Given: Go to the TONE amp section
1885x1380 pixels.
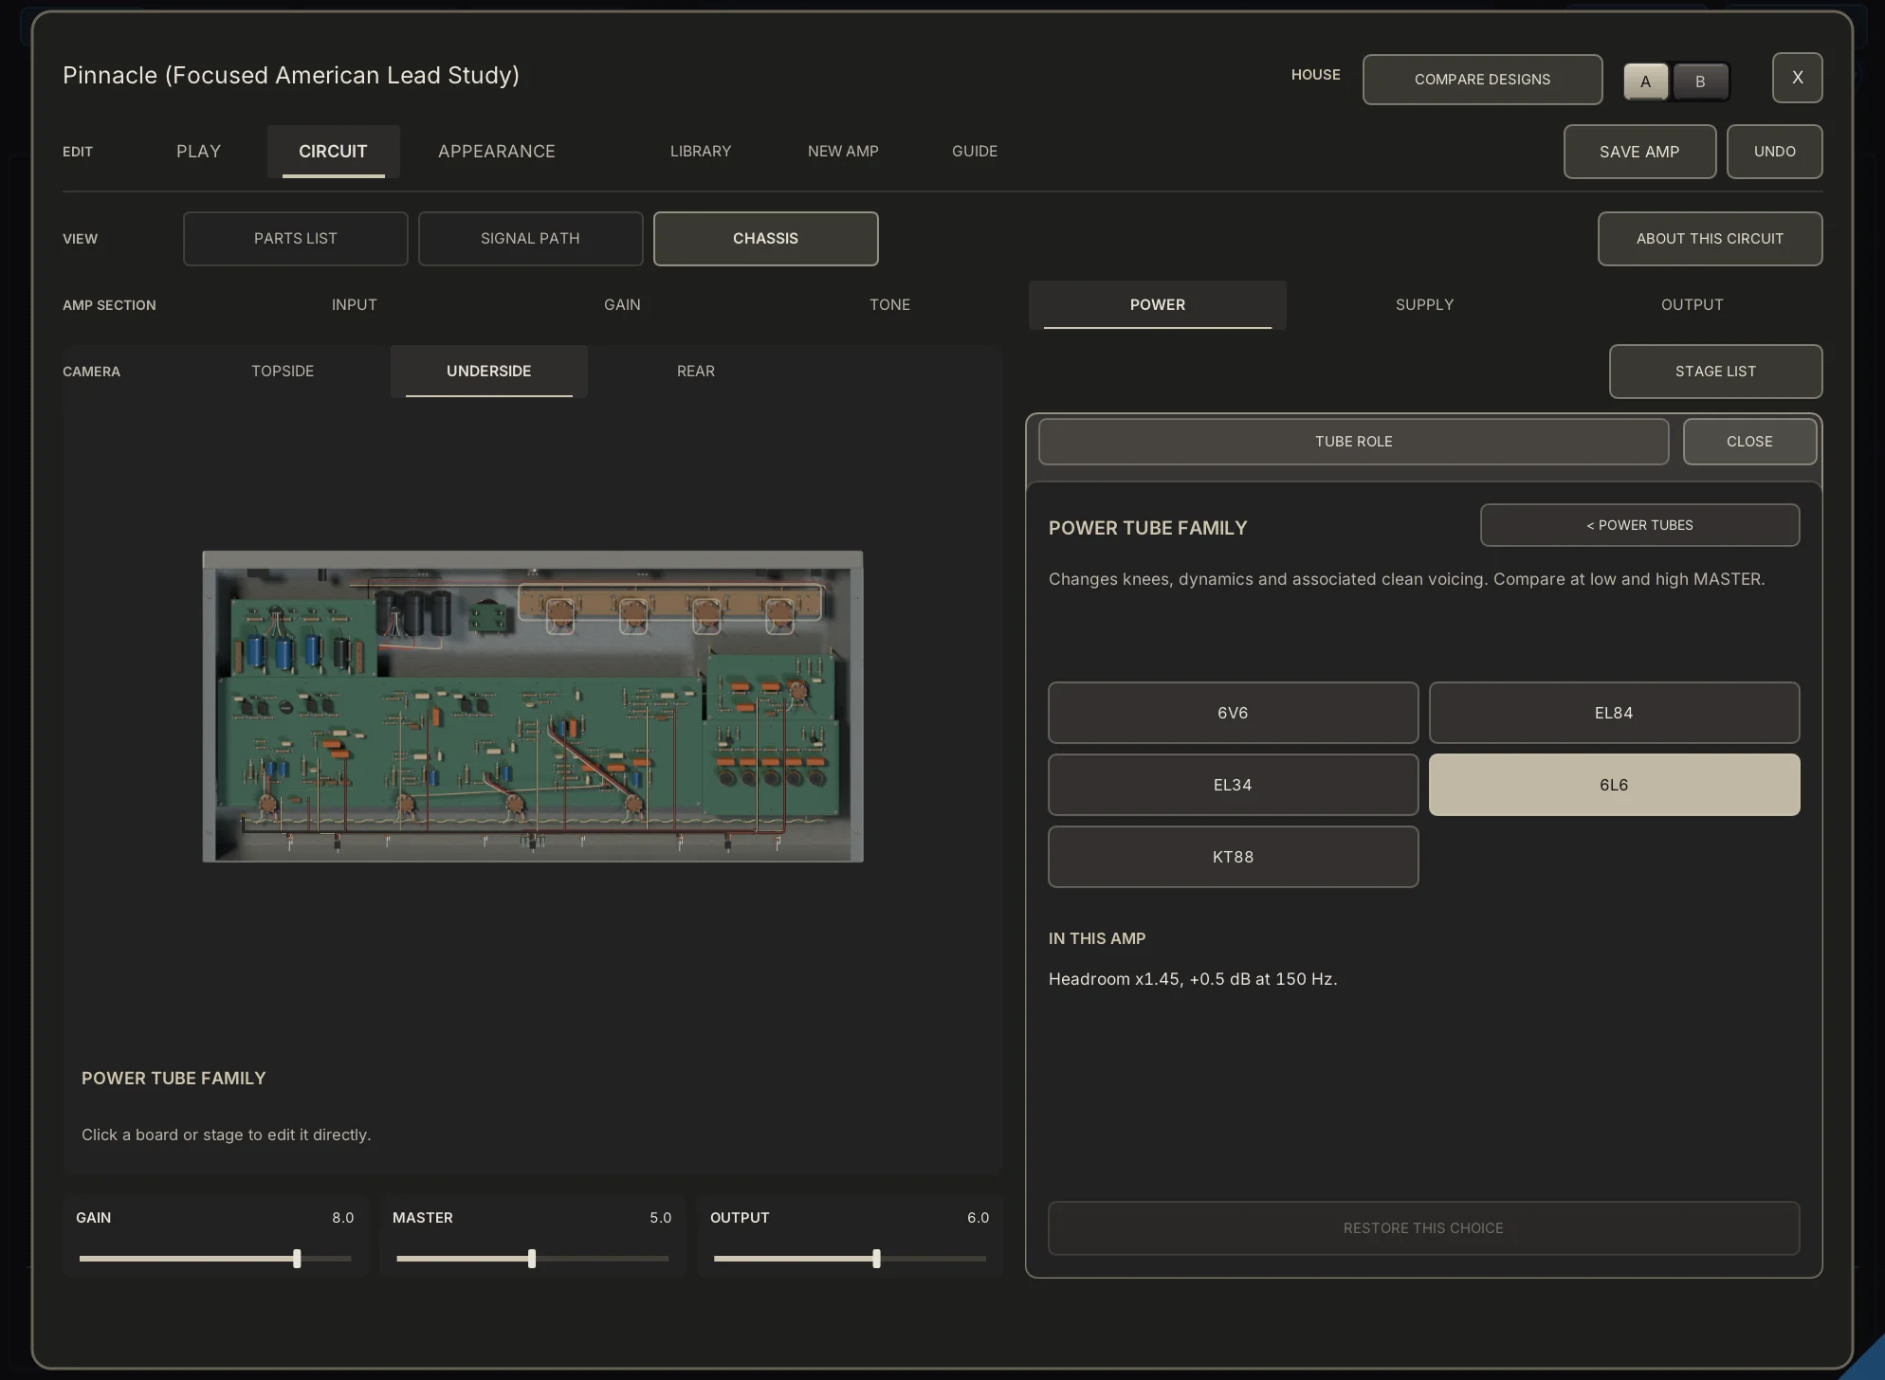Looking at the screenshot, I should (x=889, y=305).
